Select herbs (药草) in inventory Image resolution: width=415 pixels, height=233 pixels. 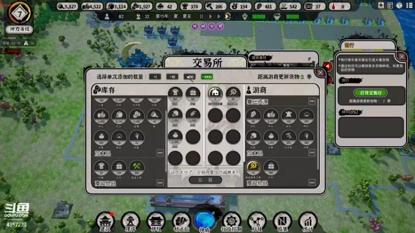point(136,138)
